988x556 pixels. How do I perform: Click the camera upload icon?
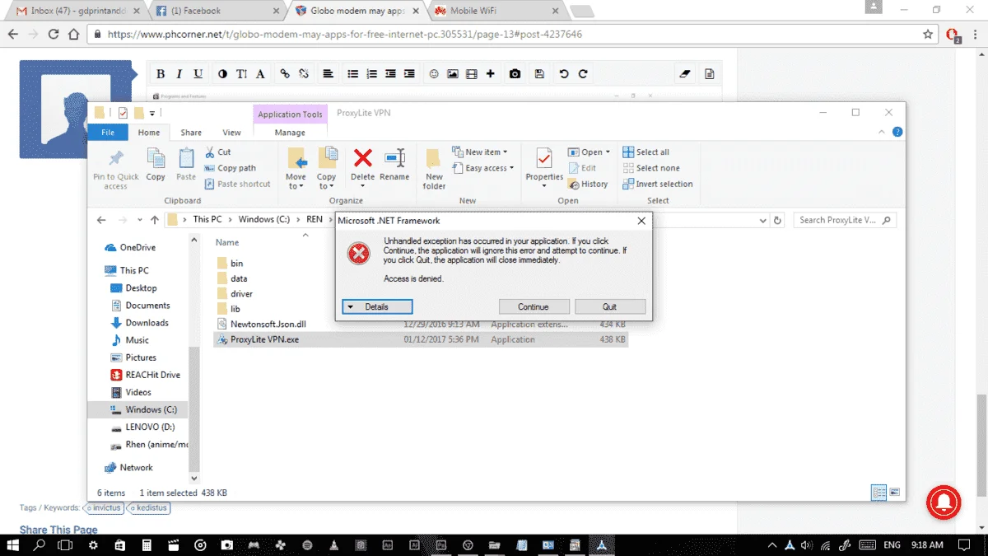click(x=515, y=73)
